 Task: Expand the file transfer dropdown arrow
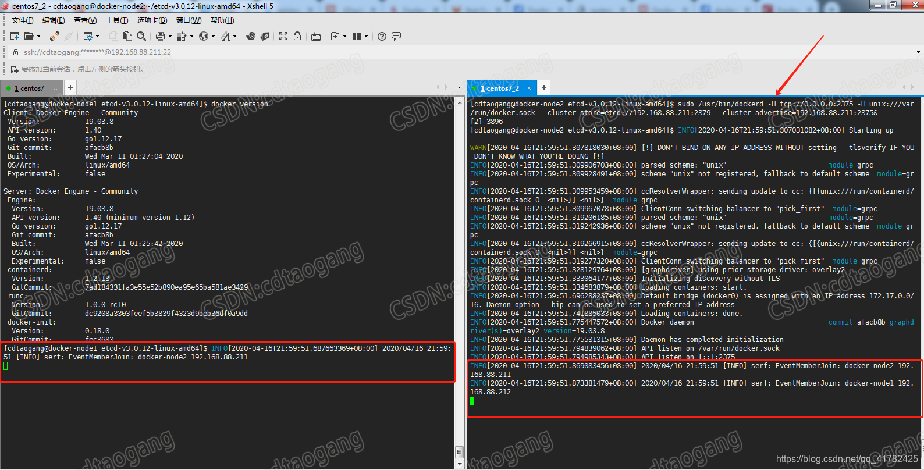(191, 36)
